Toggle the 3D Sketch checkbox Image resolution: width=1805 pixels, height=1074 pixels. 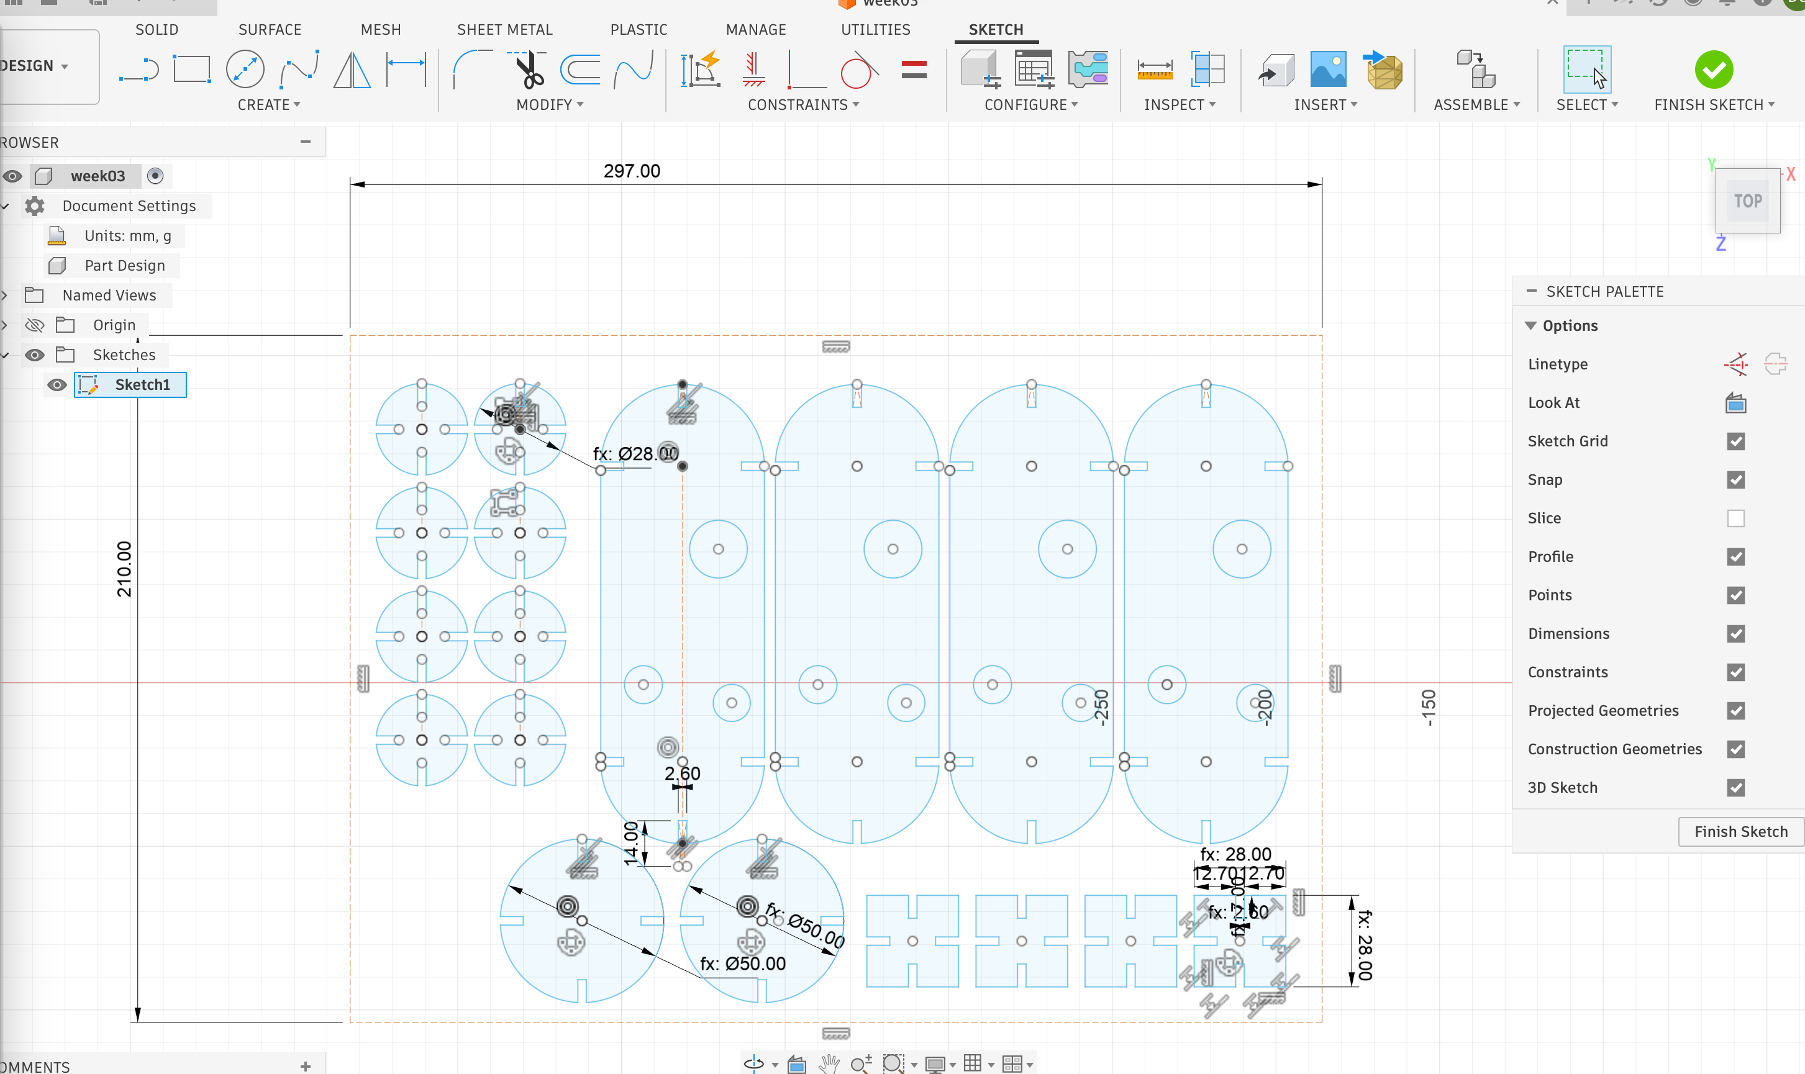[x=1735, y=787]
